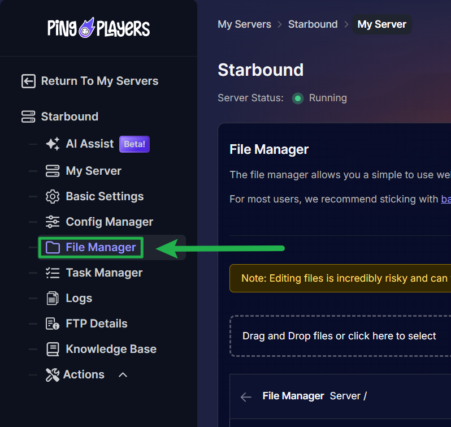Click the Actions wrench tools icon
This screenshot has width=451, height=427.
point(53,374)
